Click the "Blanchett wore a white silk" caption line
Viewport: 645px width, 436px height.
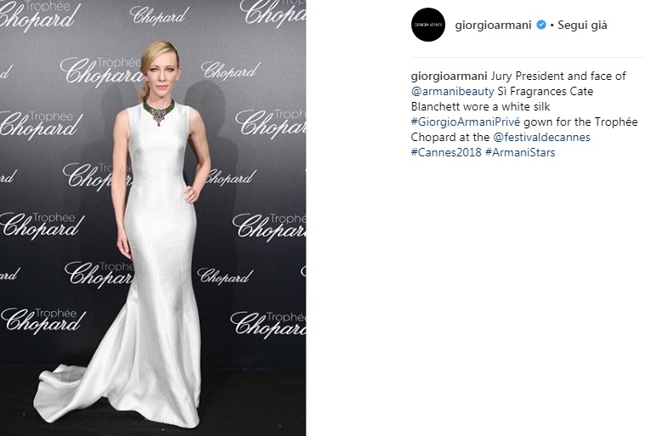click(480, 106)
